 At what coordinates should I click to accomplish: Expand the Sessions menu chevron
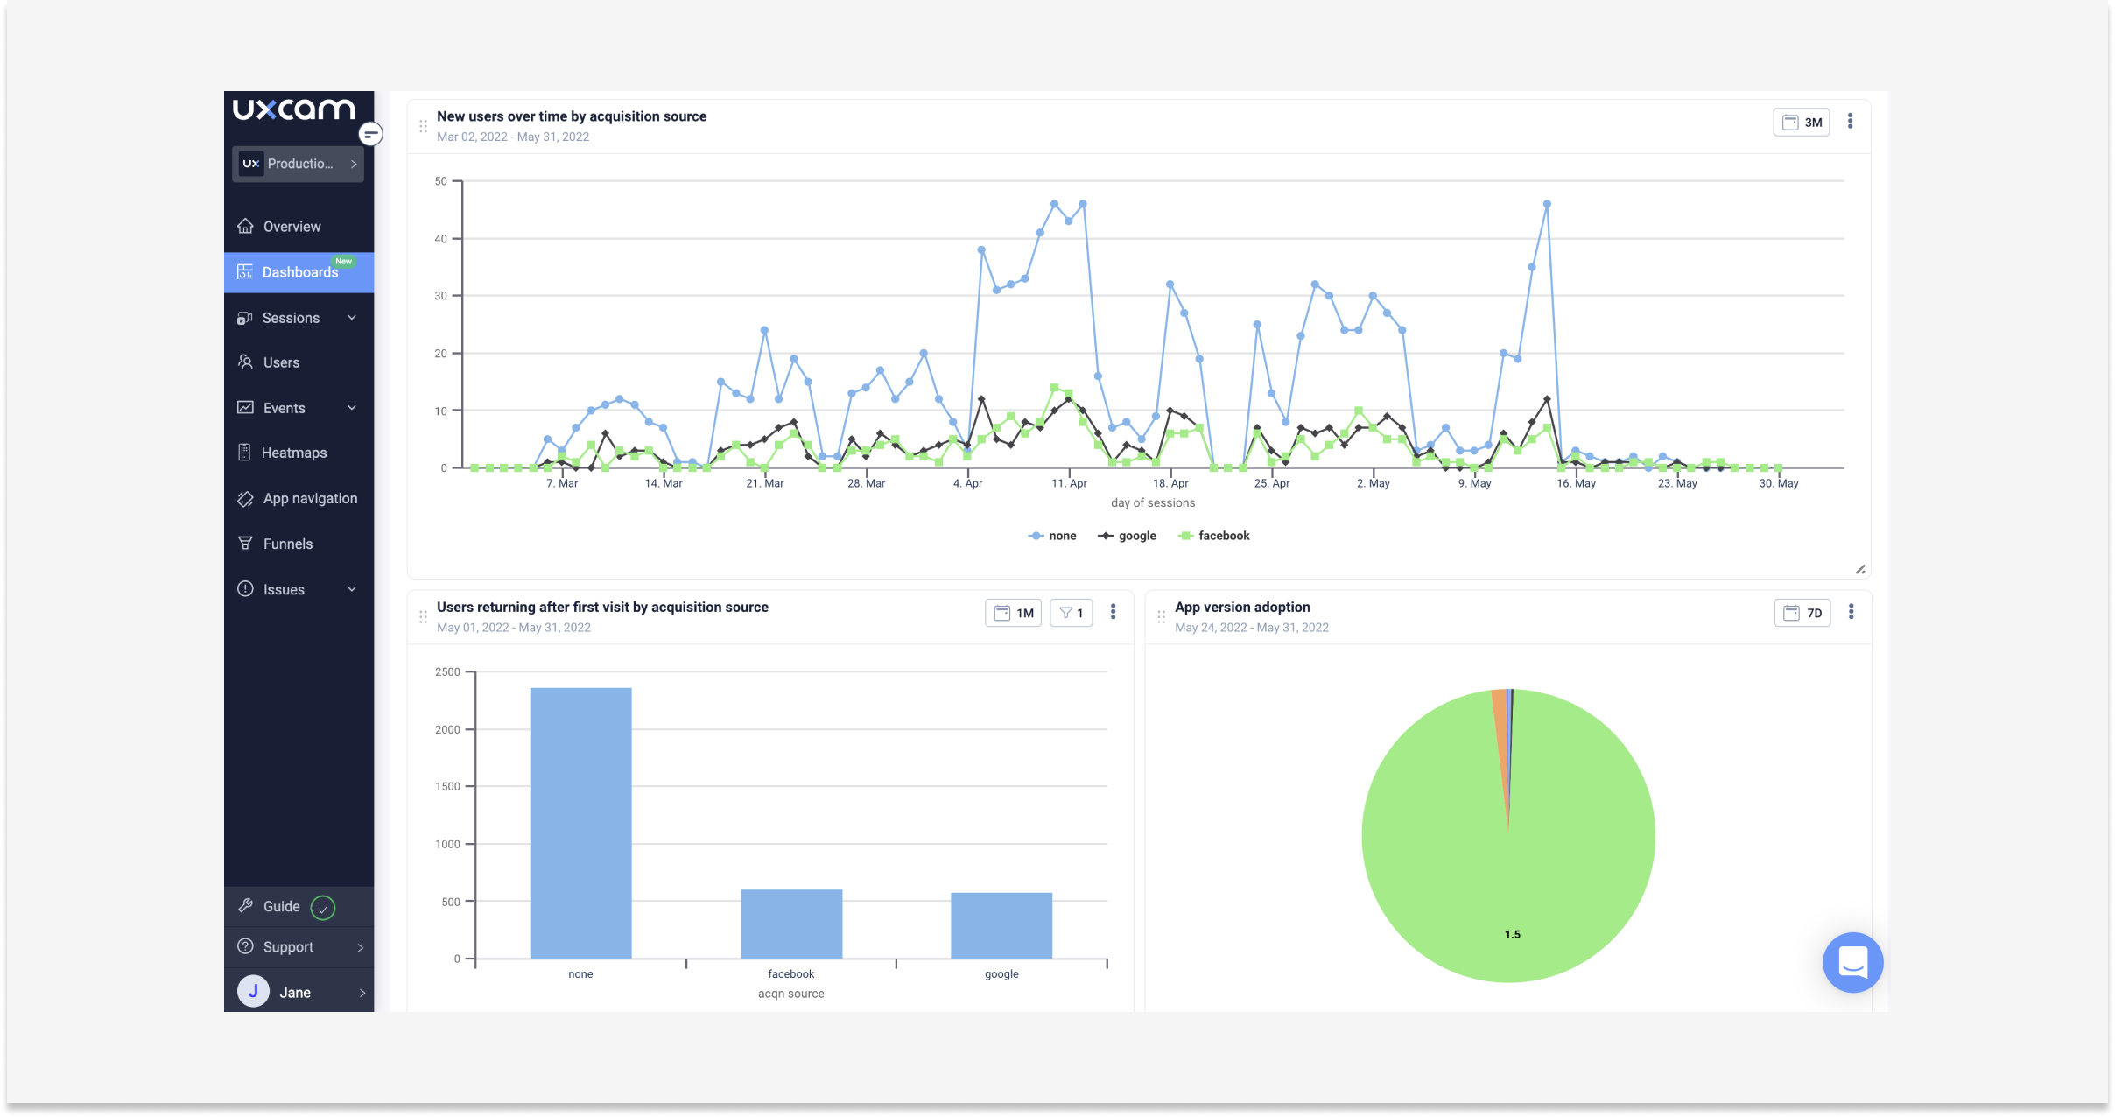tap(352, 317)
